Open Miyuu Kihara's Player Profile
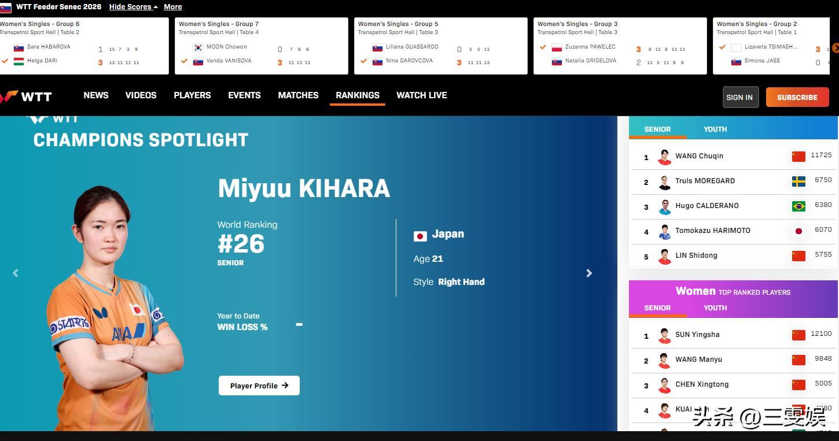This screenshot has height=441, width=839. (x=259, y=386)
